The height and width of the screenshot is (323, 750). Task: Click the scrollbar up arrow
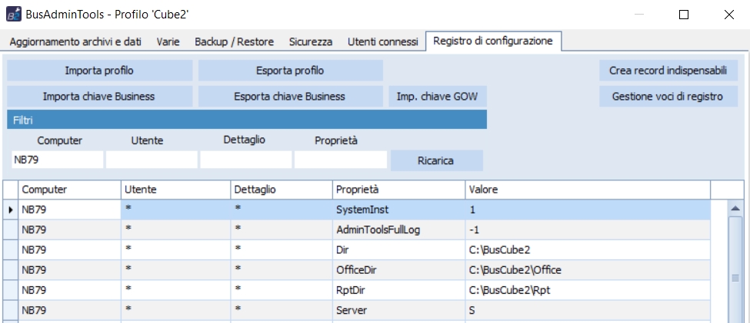tap(735, 209)
